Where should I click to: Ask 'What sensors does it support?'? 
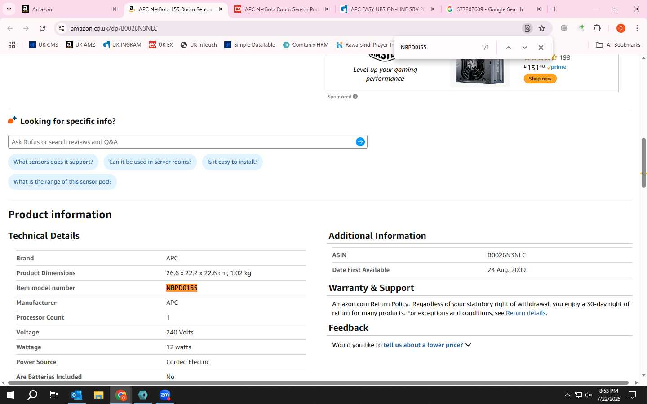tap(53, 162)
